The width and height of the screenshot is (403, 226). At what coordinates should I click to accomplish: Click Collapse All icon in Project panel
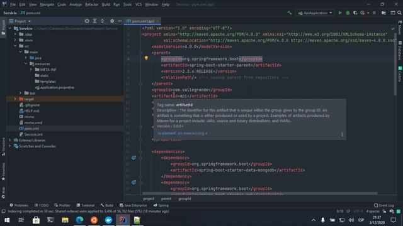(102, 21)
